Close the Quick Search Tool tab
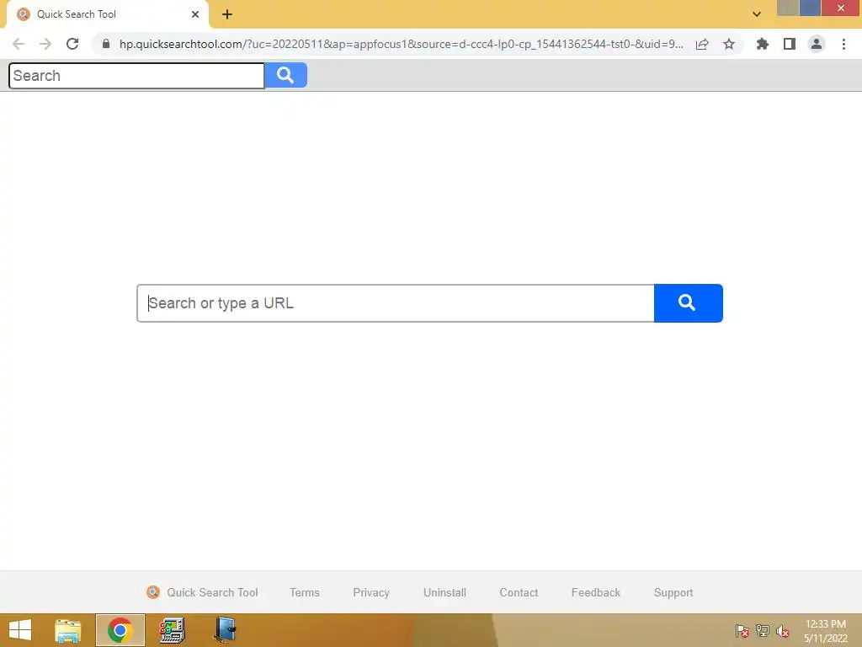This screenshot has height=647, width=862. pos(195,14)
